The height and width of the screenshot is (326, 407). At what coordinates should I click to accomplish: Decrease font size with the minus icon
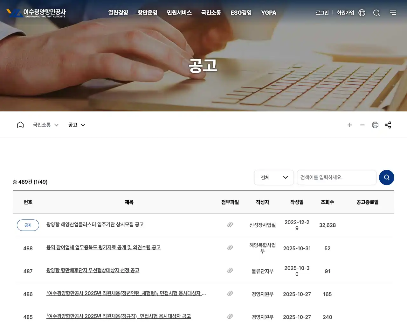(362, 125)
